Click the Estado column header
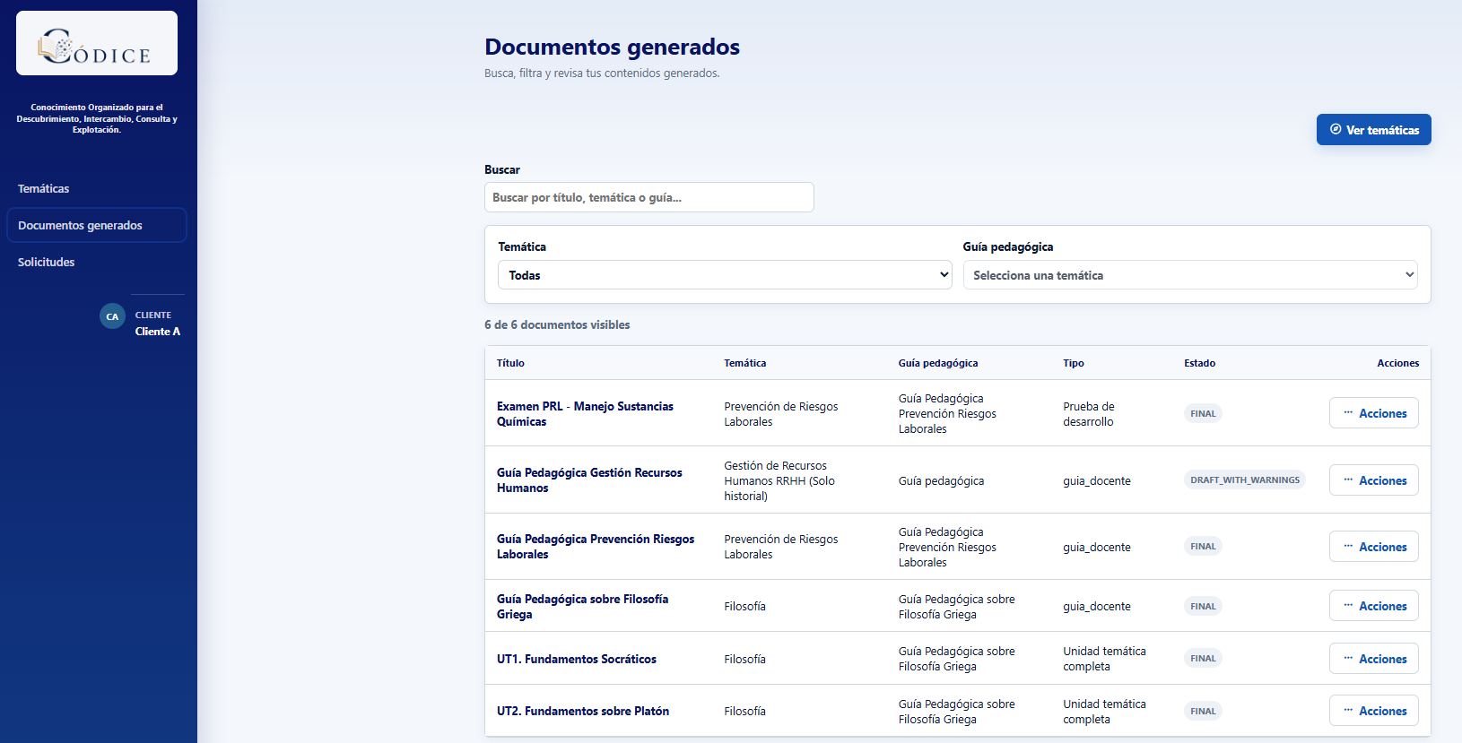Viewport: 1462px width, 743px height. coord(1200,363)
